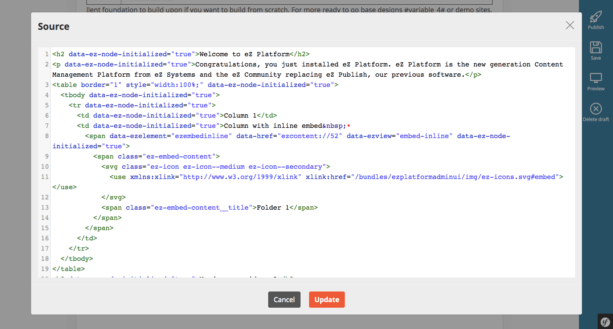The width and height of the screenshot is (613, 329).
Task: Click the data-ezview="embed-inline" attribute
Action: pos(400,136)
